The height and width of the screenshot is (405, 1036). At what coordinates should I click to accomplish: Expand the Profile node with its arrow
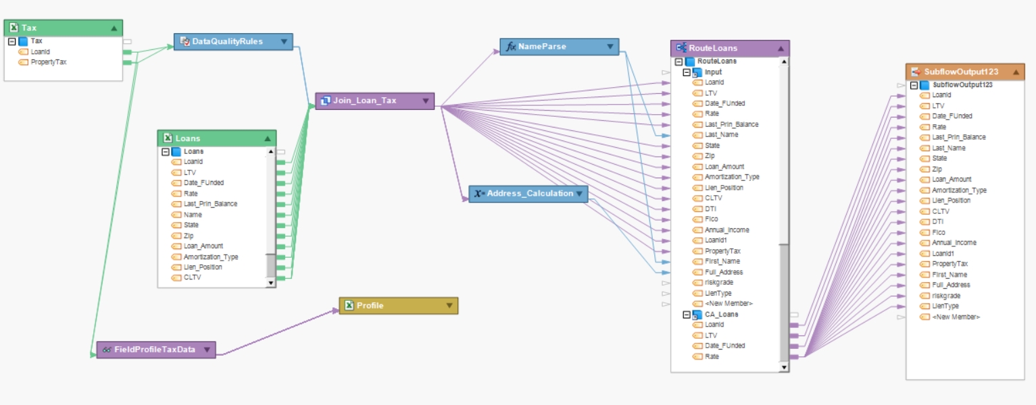point(449,306)
